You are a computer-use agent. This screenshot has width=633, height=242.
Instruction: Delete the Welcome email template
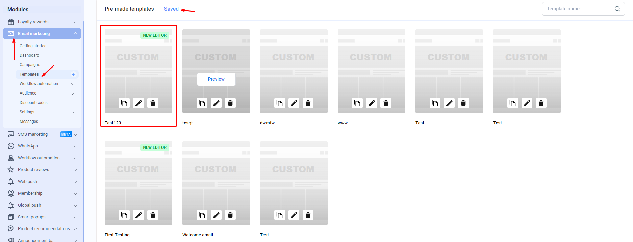[x=230, y=215]
